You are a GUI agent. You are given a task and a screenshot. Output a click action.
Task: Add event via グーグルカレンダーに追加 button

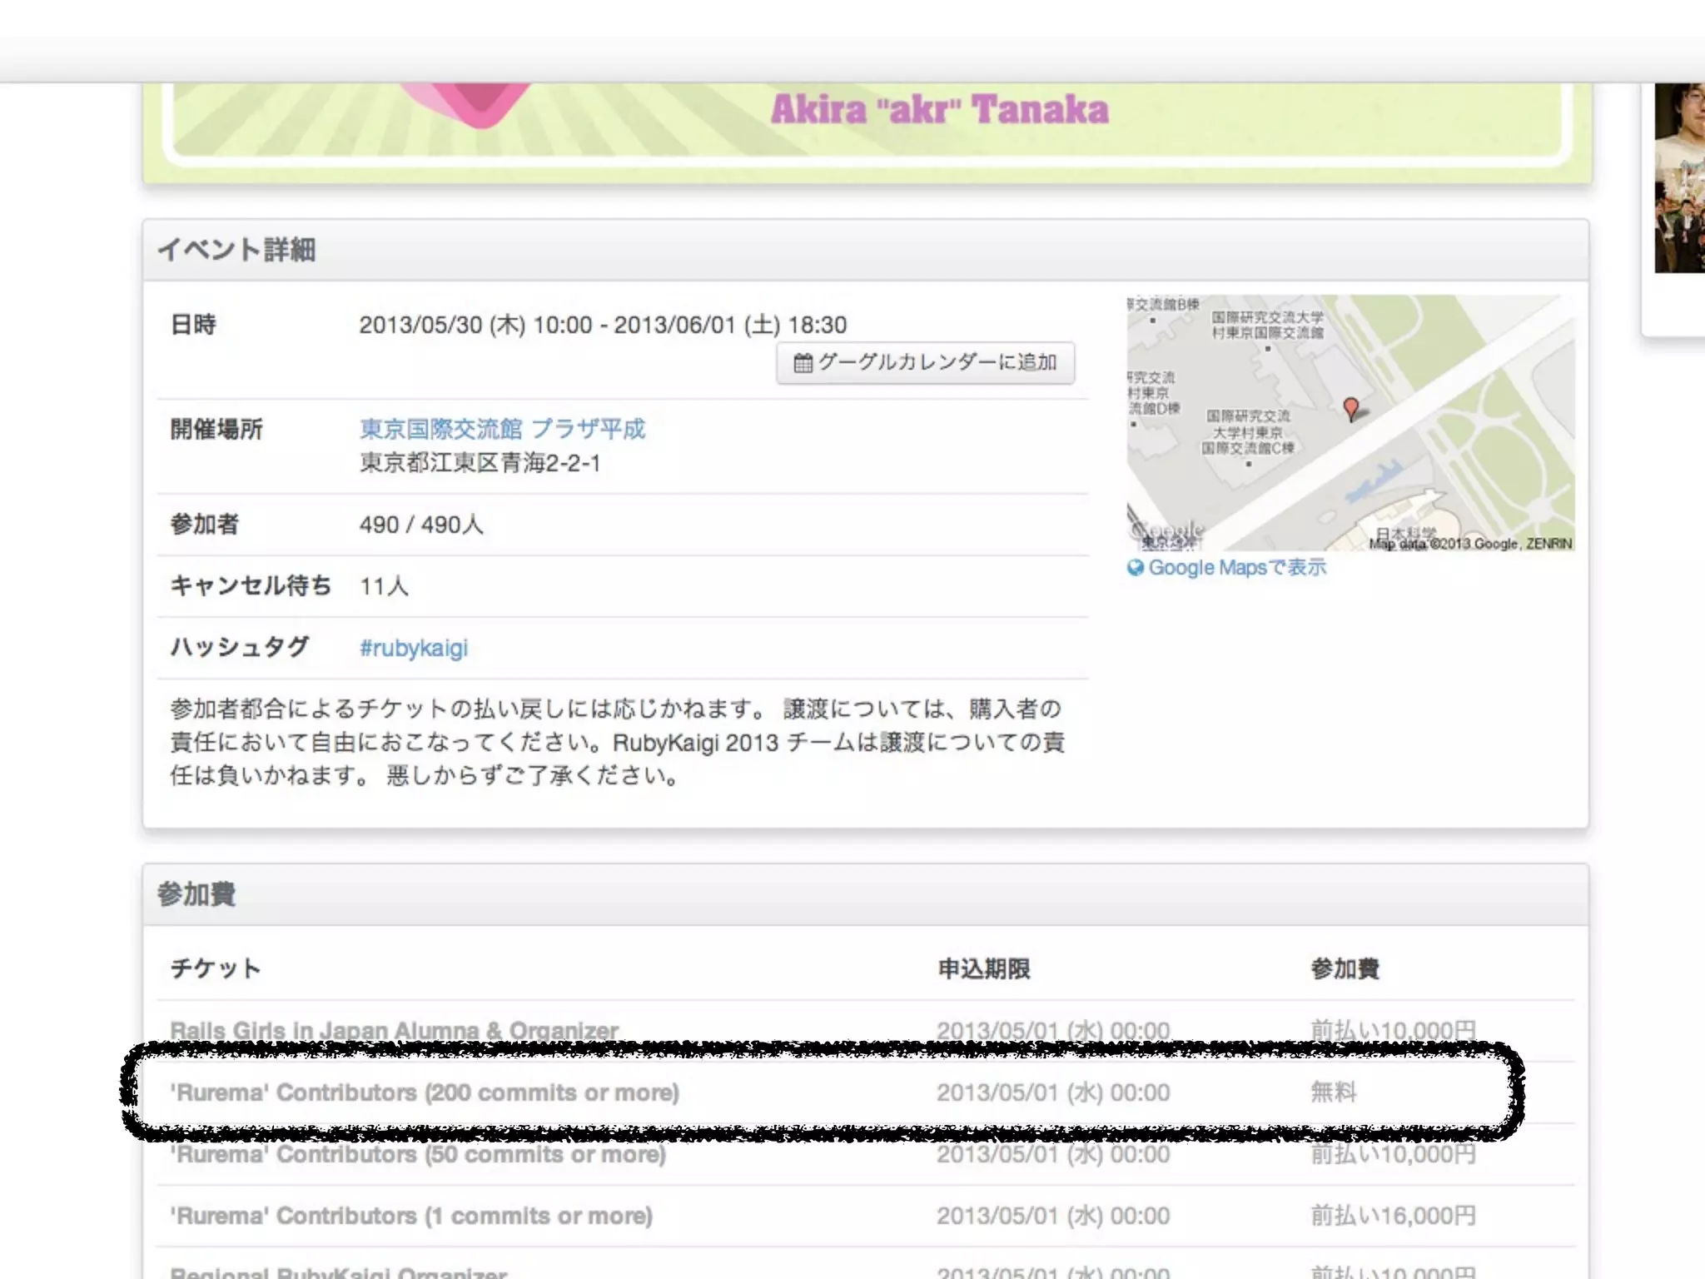[925, 363]
